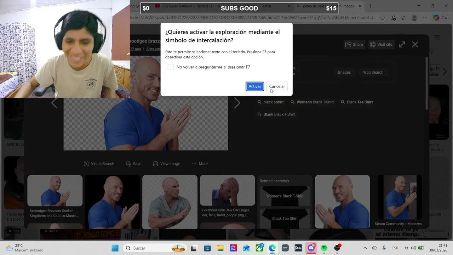Click 'Black Tee Shirt' related search tile

point(285,219)
